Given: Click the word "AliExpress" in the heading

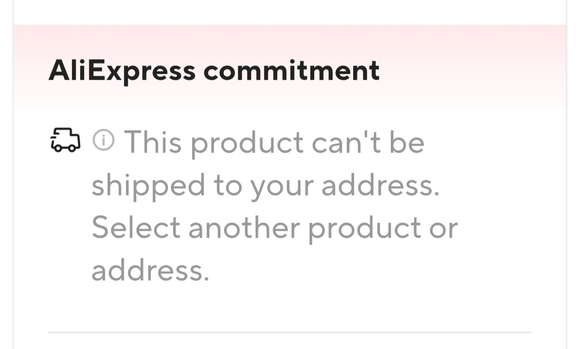Looking at the screenshot, I should click(x=122, y=71).
